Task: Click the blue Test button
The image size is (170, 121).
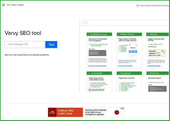Action: [51, 45]
